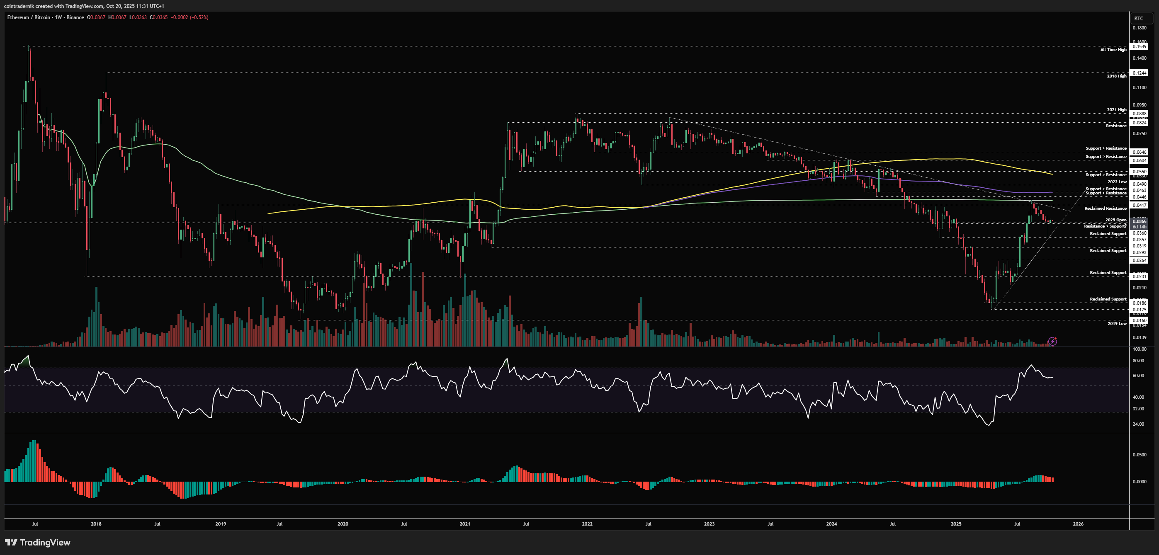Click the 2021 High label on chart

pyautogui.click(x=1116, y=109)
